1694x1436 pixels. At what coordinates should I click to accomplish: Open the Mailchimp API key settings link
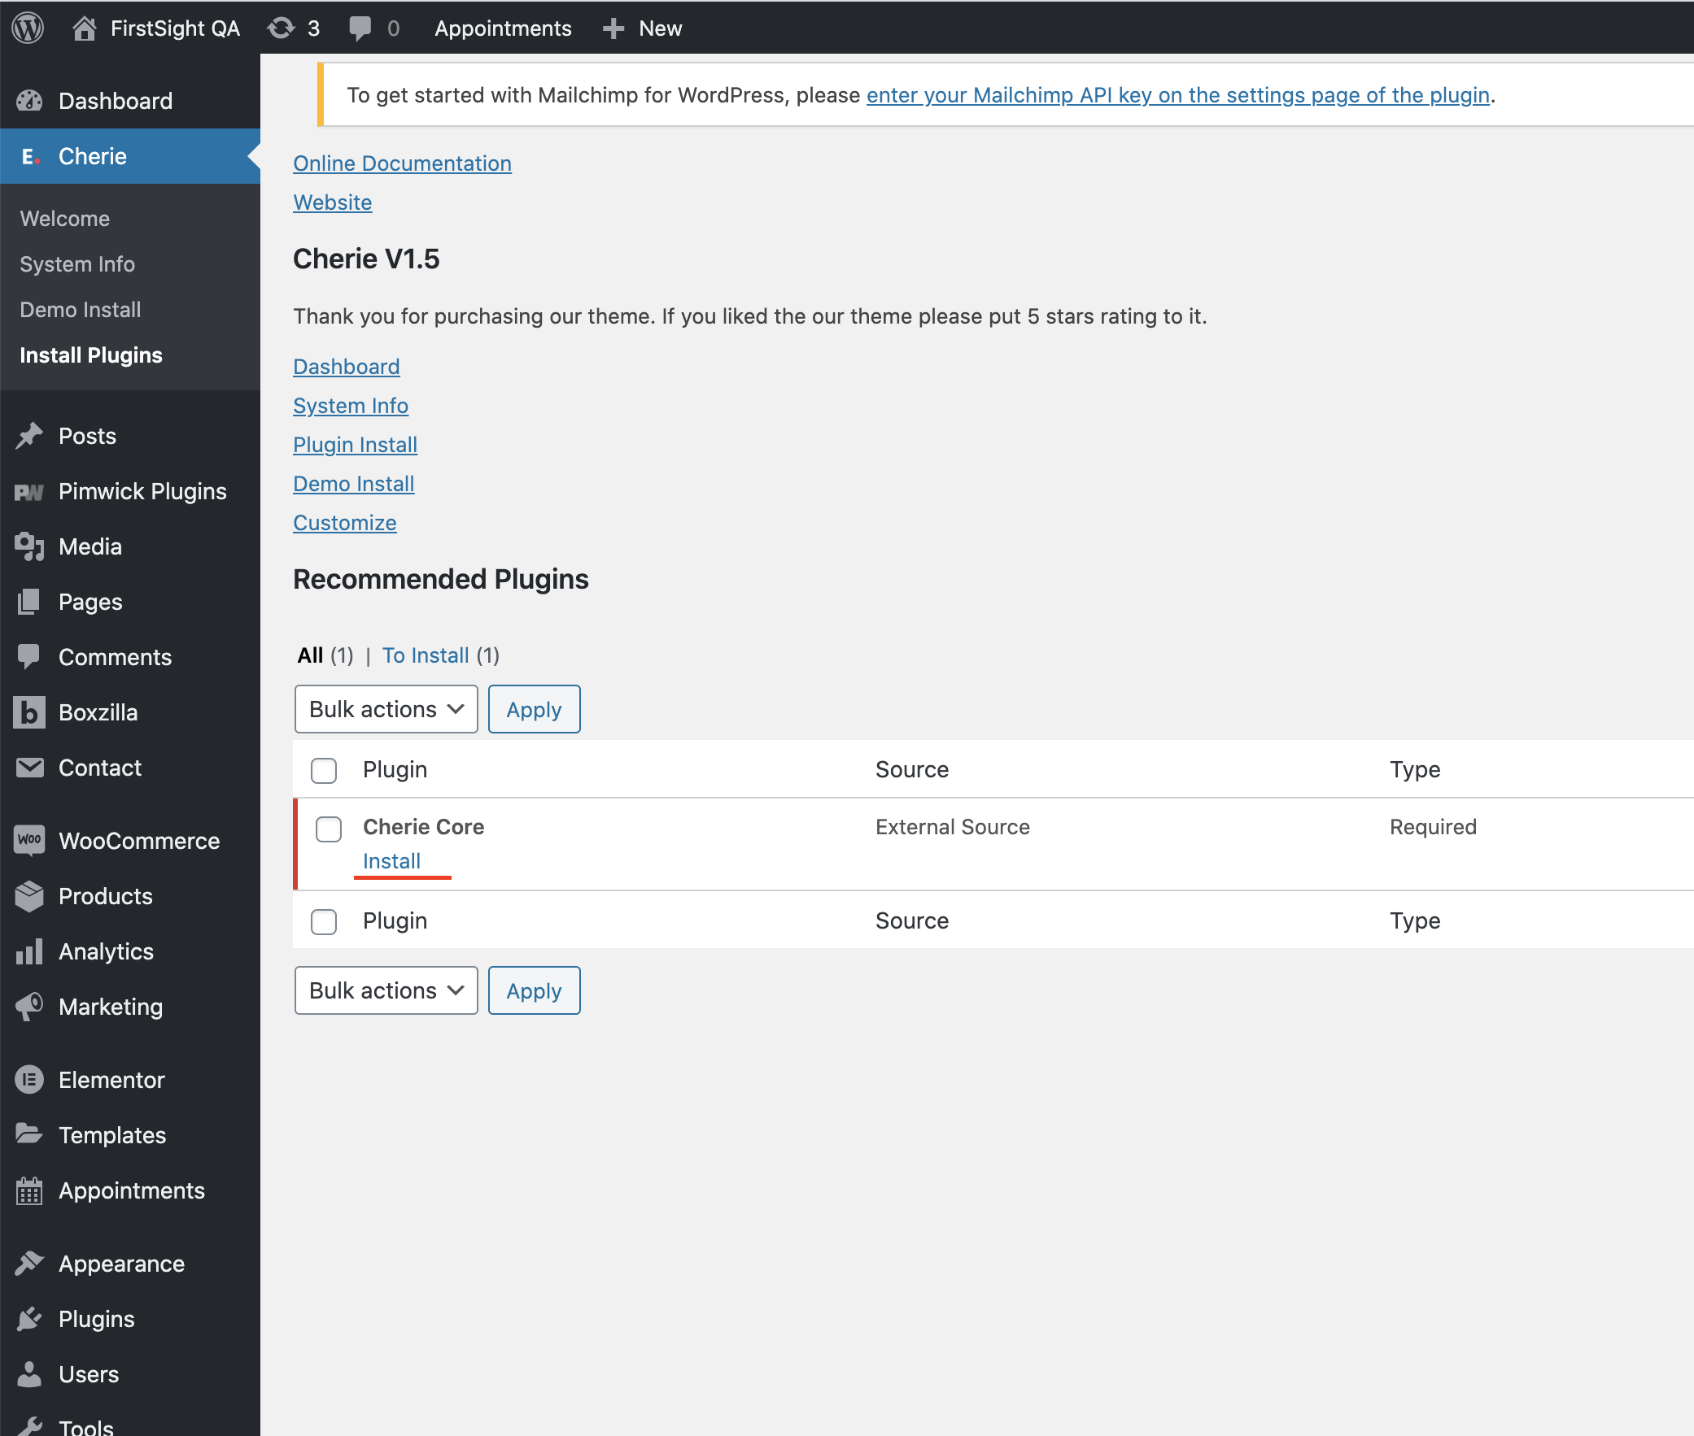pos(1177,95)
